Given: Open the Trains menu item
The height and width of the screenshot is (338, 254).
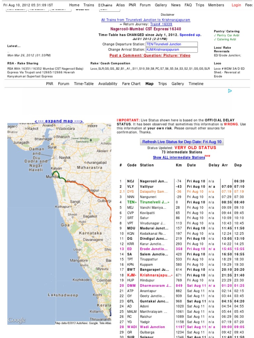Looking at the screenshot, I should (89, 5).
